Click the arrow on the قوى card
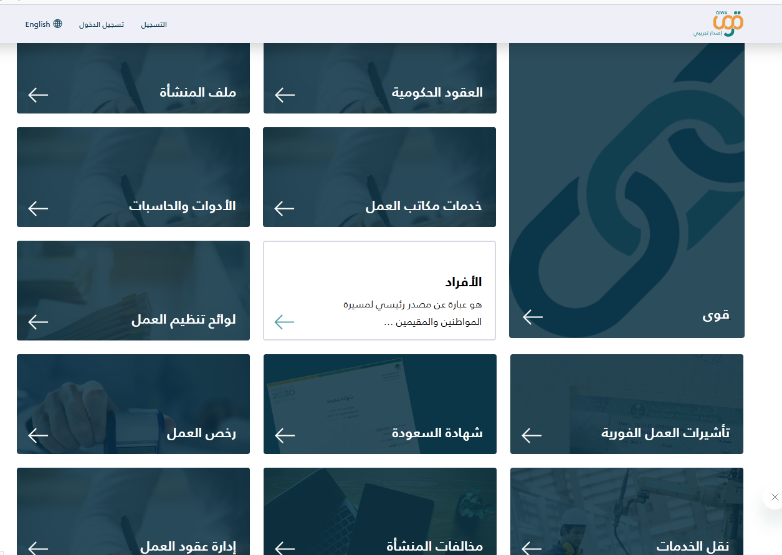This screenshot has height=555, width=782. tap(533, 317)
